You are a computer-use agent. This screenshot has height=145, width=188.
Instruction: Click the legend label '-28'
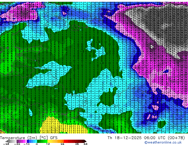(6, 144)
